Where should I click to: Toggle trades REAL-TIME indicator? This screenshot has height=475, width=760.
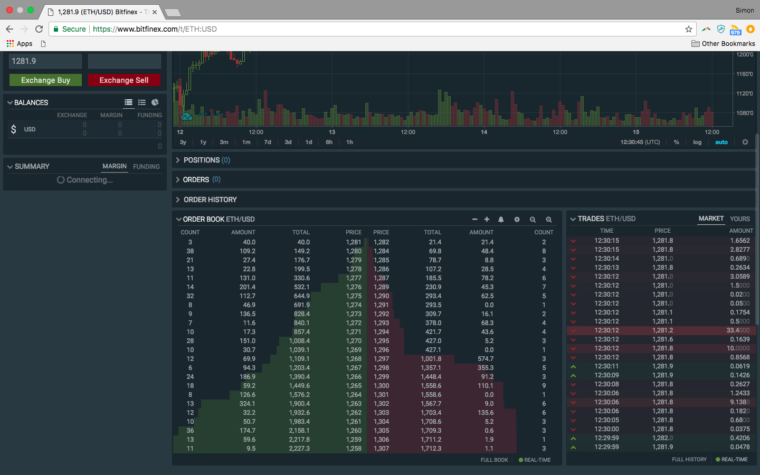pyautogui.click(x=732, y=460)
